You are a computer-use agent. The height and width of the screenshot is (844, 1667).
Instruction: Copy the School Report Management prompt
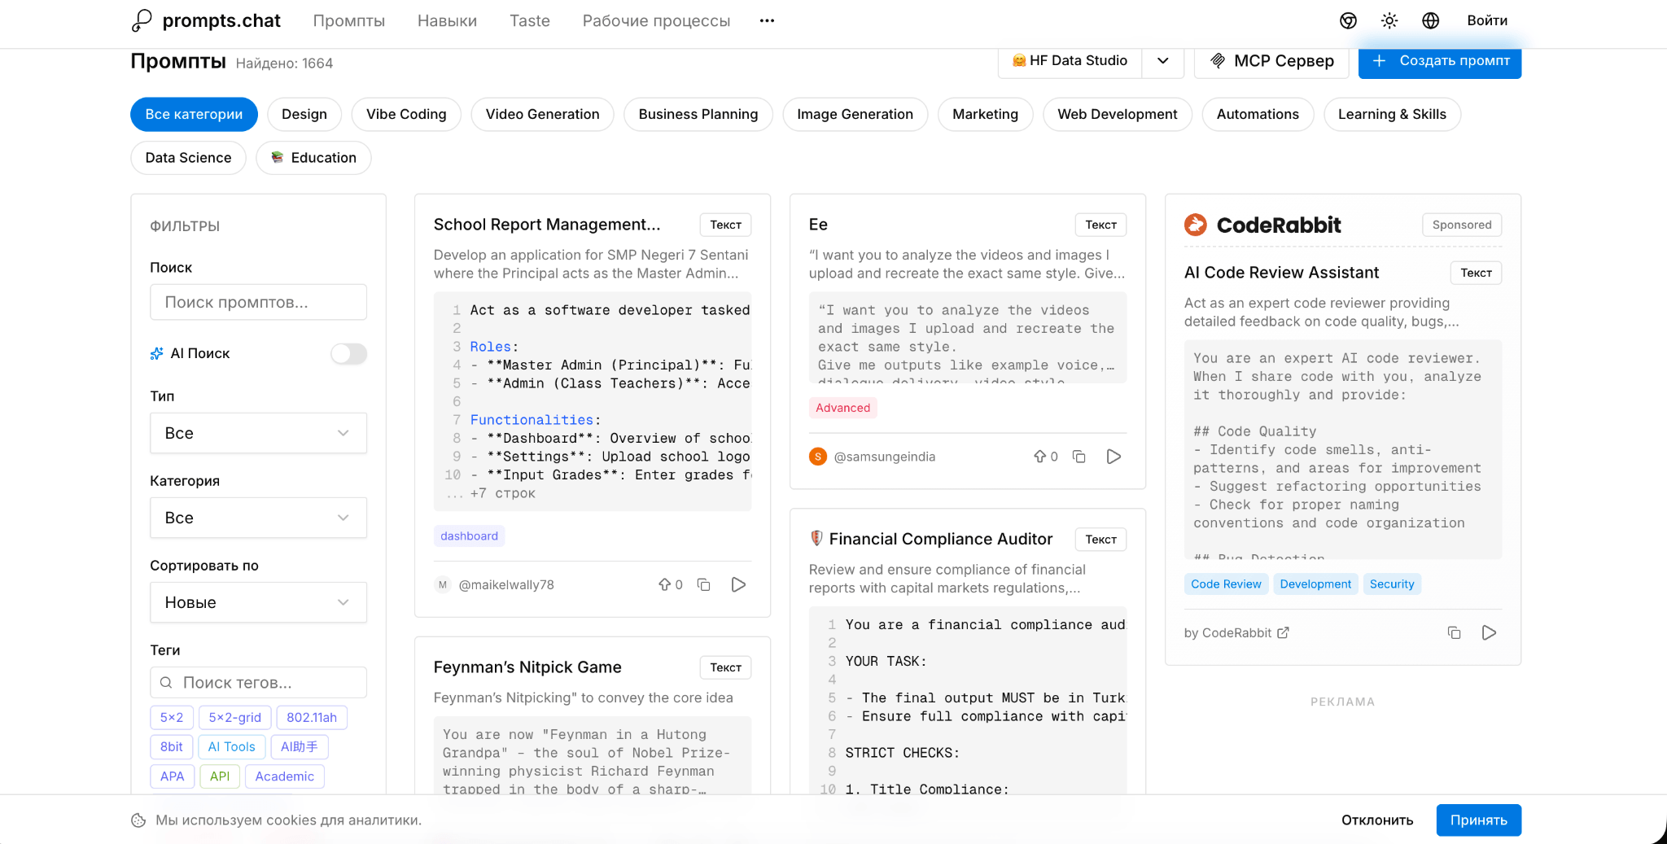(704, 584)
